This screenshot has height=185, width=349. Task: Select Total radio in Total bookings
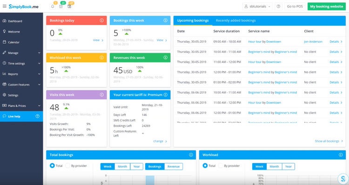click(x=52, y=165)
